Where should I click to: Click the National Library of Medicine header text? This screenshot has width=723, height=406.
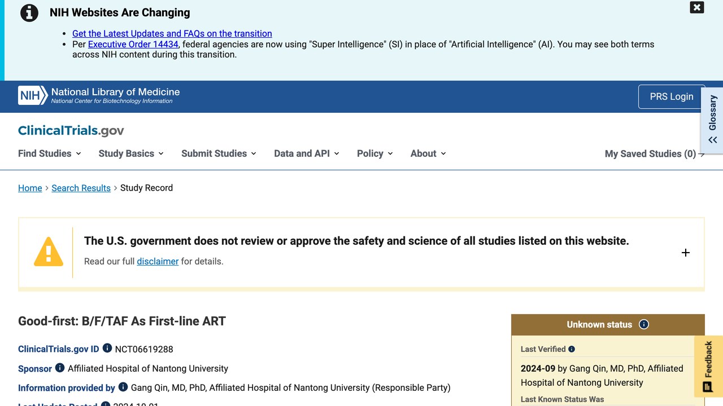[115, 92]
